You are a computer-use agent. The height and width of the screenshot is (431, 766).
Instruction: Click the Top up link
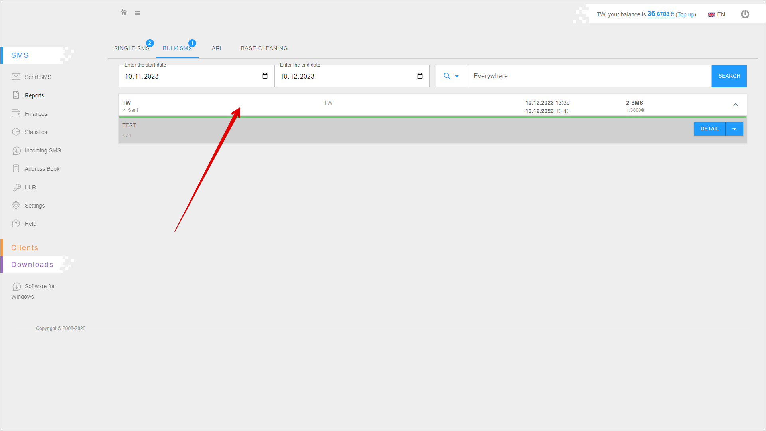pyautogui.click(x=686, y=15)
